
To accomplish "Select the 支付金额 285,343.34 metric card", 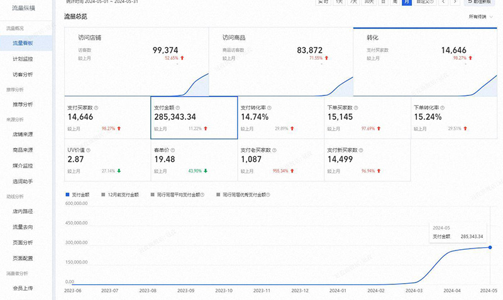I will tap(194, 117).
